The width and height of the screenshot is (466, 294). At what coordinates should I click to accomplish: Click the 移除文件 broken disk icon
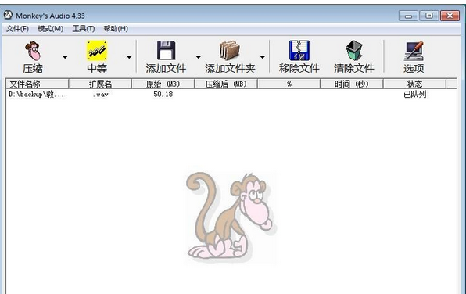pyautogui.click(x=299, y=51)
